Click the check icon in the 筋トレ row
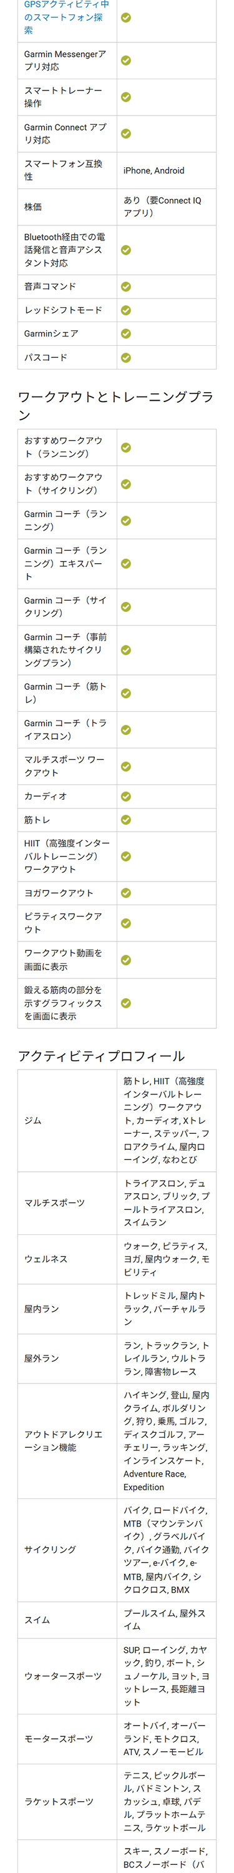This screenshot has width=234, height=1873. (x=125, y=819)
